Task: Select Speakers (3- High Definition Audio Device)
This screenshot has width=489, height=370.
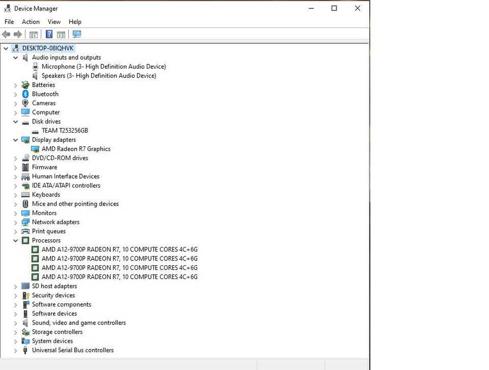Action: [99, 76]
